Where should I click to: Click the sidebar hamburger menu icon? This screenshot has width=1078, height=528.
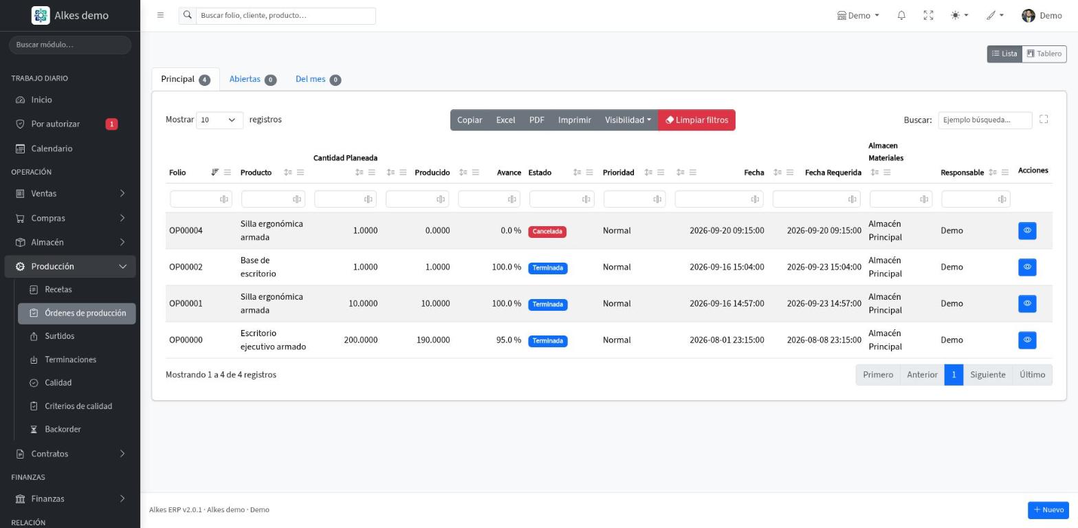tap(160, 15)
